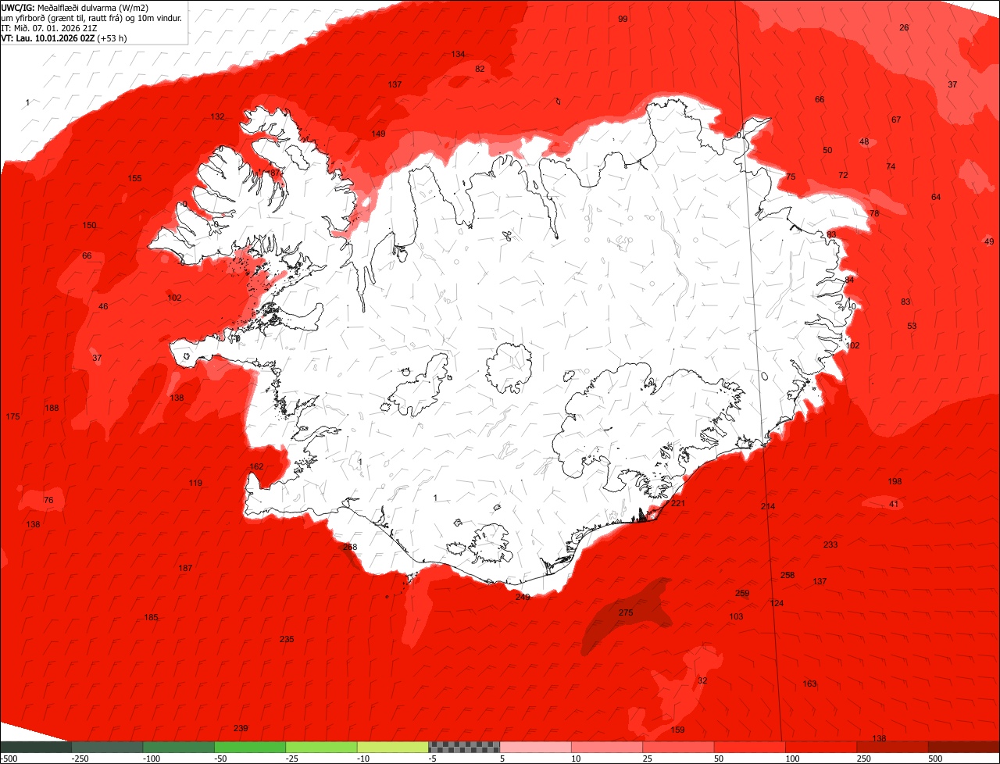The height and width of the screenshot is (764, 1000).
Task: Click the legend label -250
Action: point(79,759)
